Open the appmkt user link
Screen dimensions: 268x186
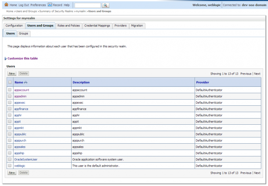[x=19, y=128]
